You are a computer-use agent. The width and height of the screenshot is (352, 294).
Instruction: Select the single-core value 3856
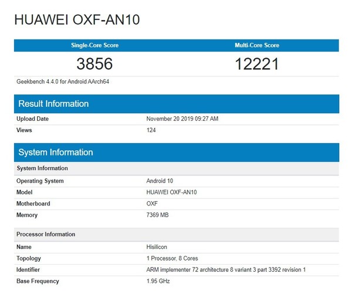(94, 64)
